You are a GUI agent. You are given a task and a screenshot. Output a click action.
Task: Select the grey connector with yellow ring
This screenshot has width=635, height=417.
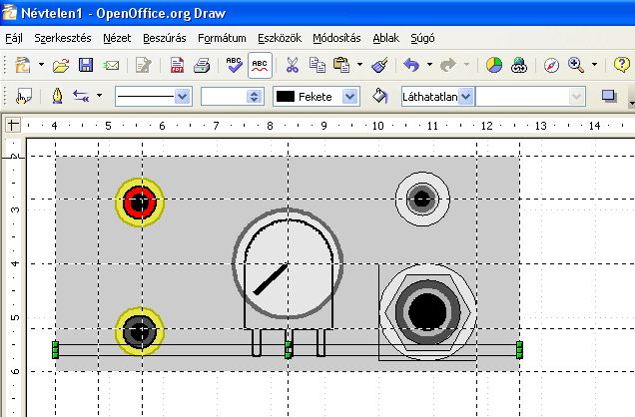pos(140,331)
